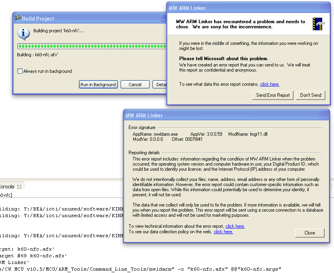Click Run in Background button

[98, 85]
